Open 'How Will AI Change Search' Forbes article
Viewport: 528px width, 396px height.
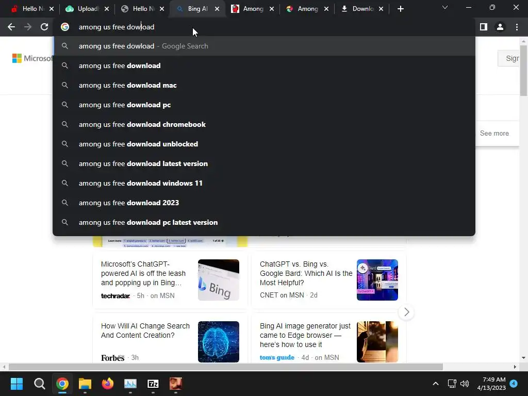point(145,331)
